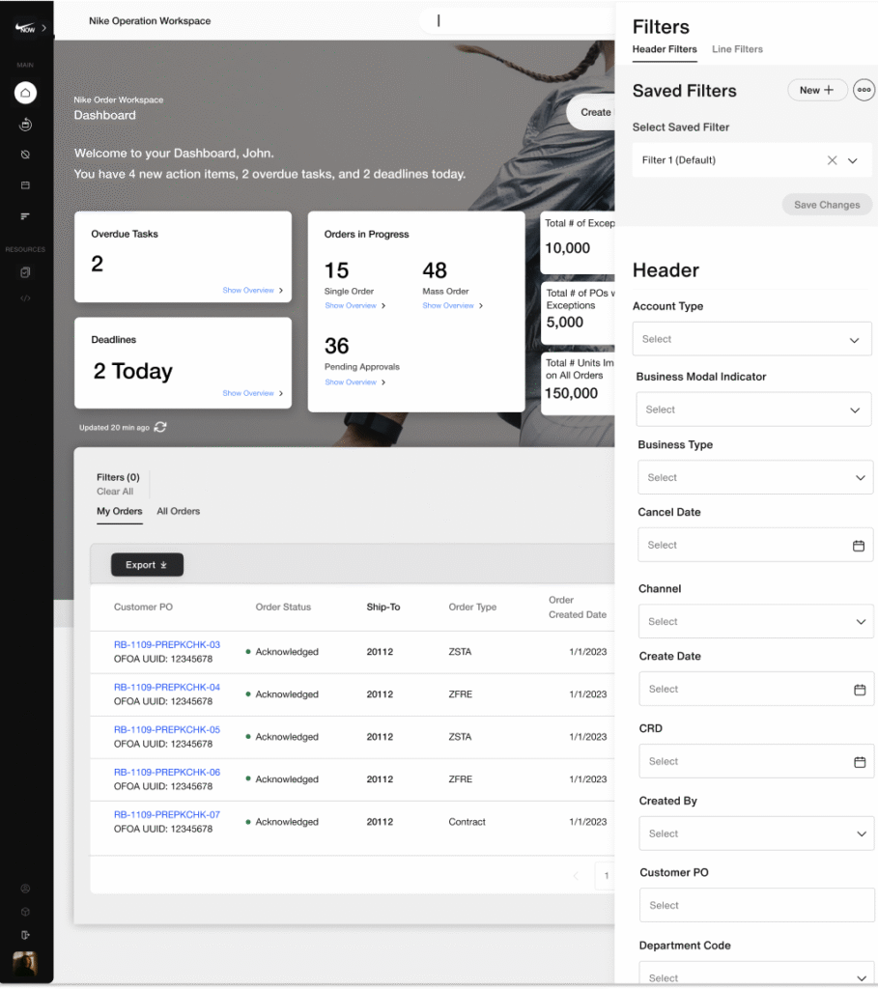Expand the sidebar using the Nike NOW chevron
This screenshot has height=989, width=878.
pyautogui.click(x=43, y=28)
